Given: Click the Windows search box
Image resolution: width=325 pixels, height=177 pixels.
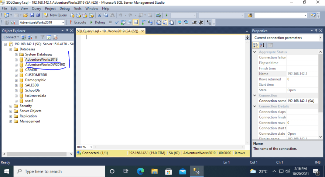Looking at the screenshot, I should 59,171.
